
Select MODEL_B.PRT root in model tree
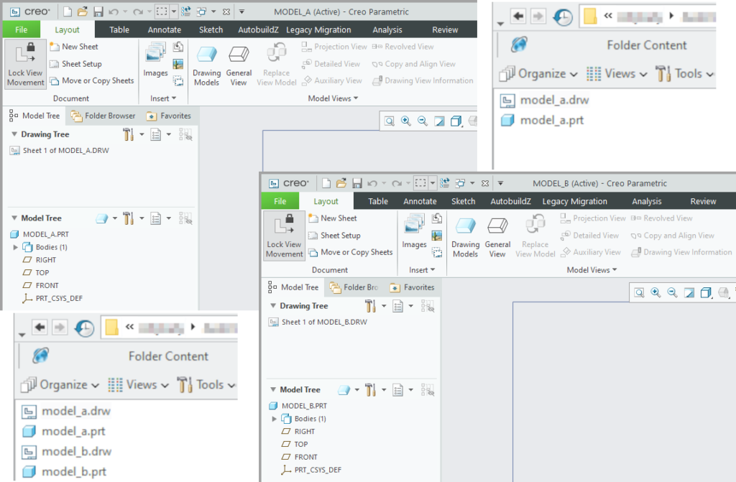point(298,406)
